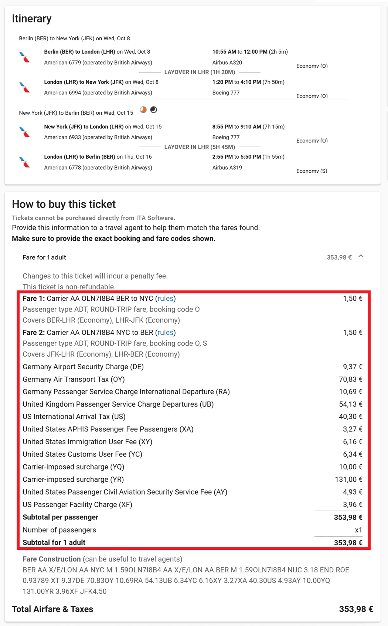Click the American Airlines logo for flight 6994
This screenshot has height=626, width=388.
24,87
